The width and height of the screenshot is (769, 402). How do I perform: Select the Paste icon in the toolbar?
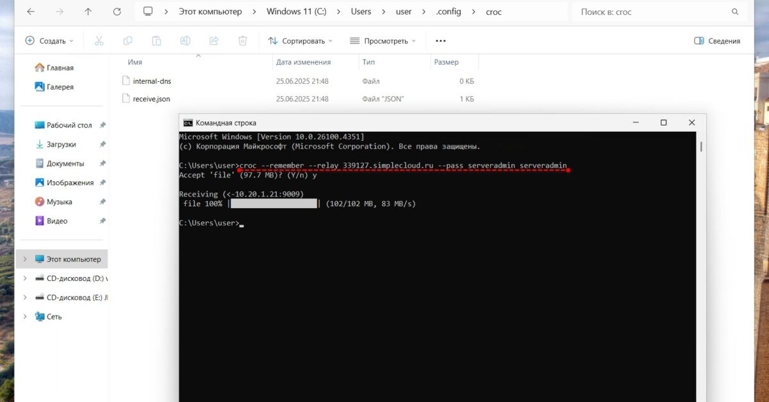pos(156,40)
